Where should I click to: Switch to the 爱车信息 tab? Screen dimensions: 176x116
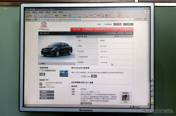89,29
